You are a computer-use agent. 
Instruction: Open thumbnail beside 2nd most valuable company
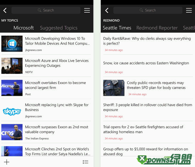click(x=12, y=132)
